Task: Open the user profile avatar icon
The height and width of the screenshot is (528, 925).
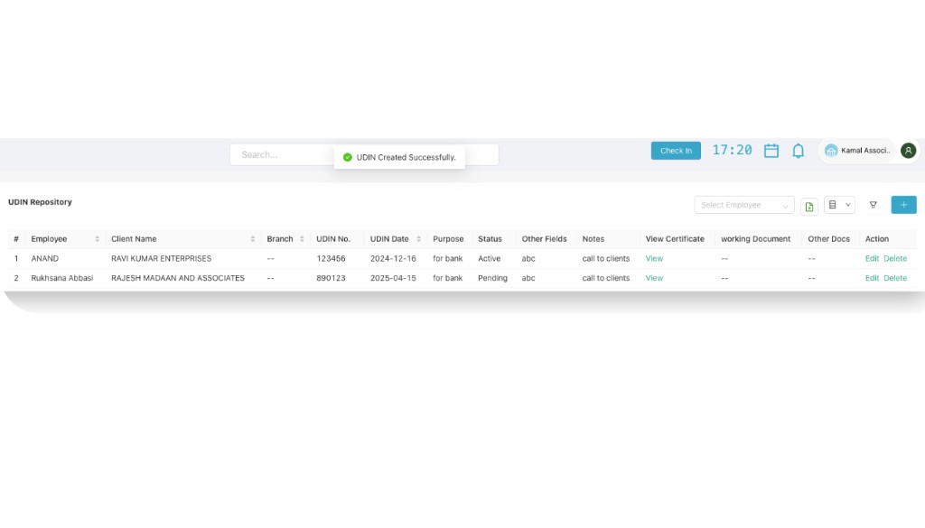Action: pos(907,151)
